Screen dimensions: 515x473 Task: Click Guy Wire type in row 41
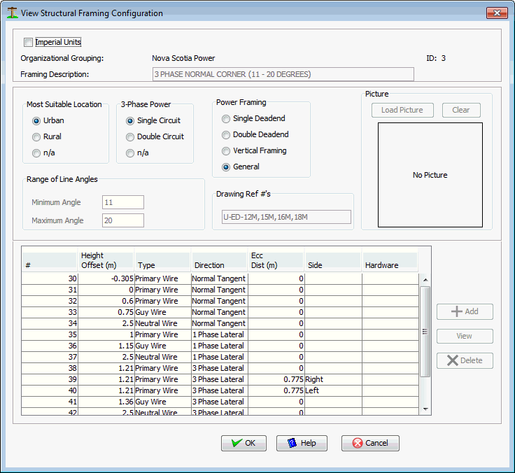pos(163,402)
